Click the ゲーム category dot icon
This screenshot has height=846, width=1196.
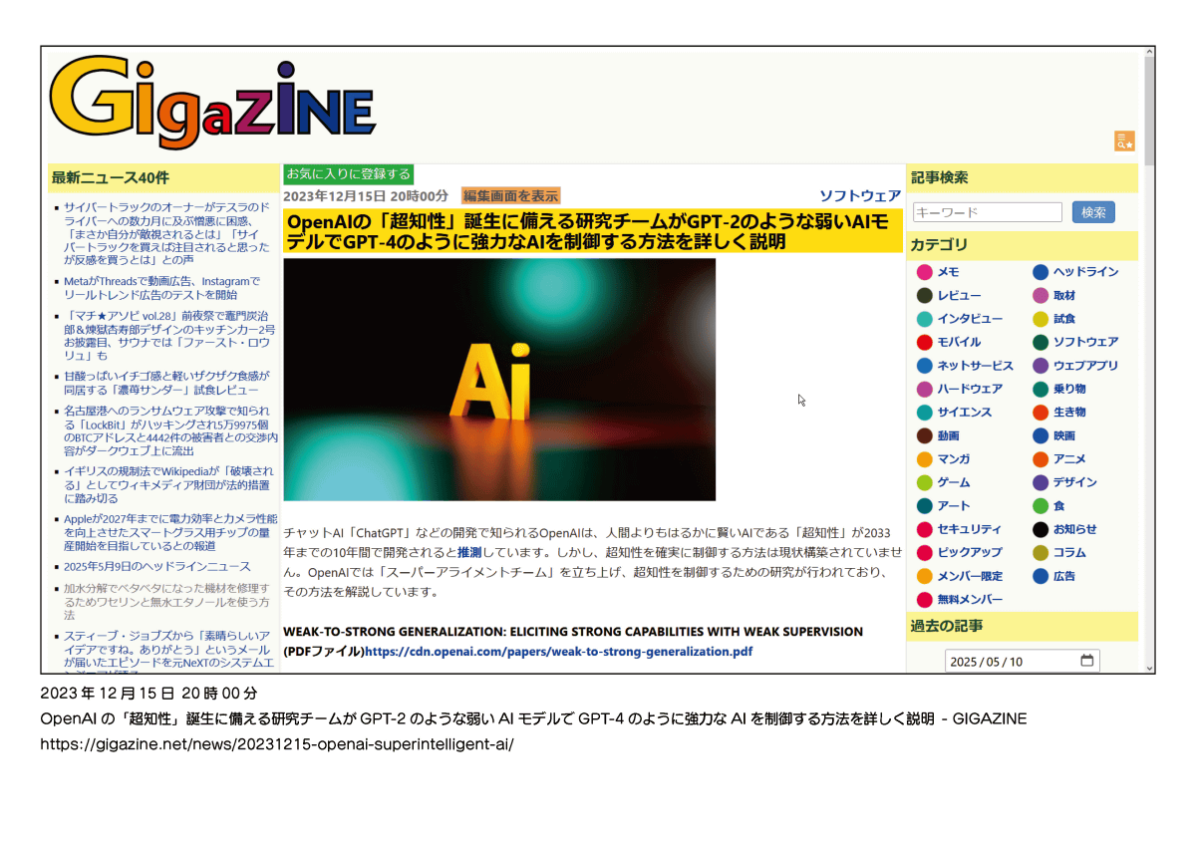point(925,482)
